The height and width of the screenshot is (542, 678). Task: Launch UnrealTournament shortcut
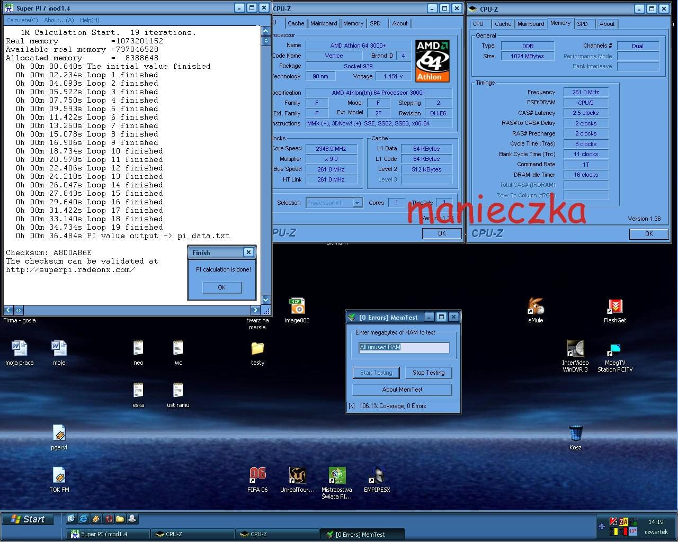tap(297, 479)
